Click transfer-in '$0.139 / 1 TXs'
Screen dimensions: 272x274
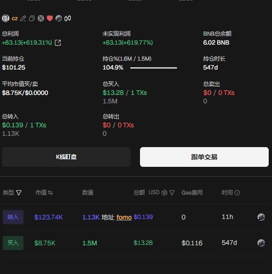(24, 125)
